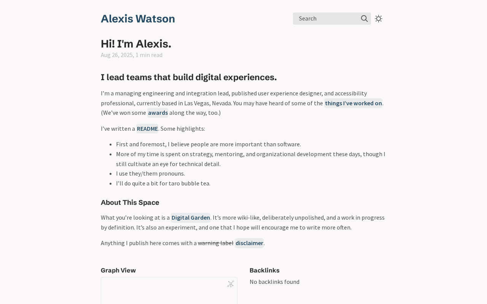Open the "things I've worked on" link
This screenshot has height=304, width=487.
click(x=353, y=103)
